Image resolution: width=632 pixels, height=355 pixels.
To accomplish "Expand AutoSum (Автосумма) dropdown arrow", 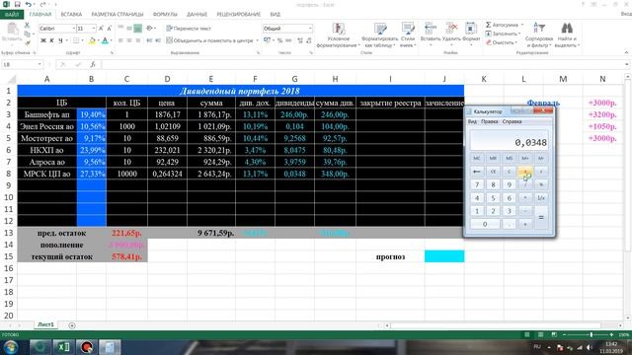I will [x=522, y=25].
